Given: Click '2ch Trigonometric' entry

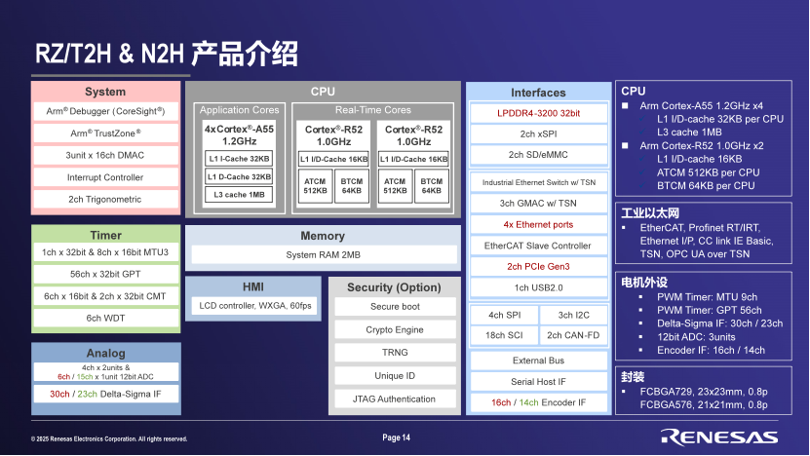Looking at the screenshot, I should [x=105, y=200].
